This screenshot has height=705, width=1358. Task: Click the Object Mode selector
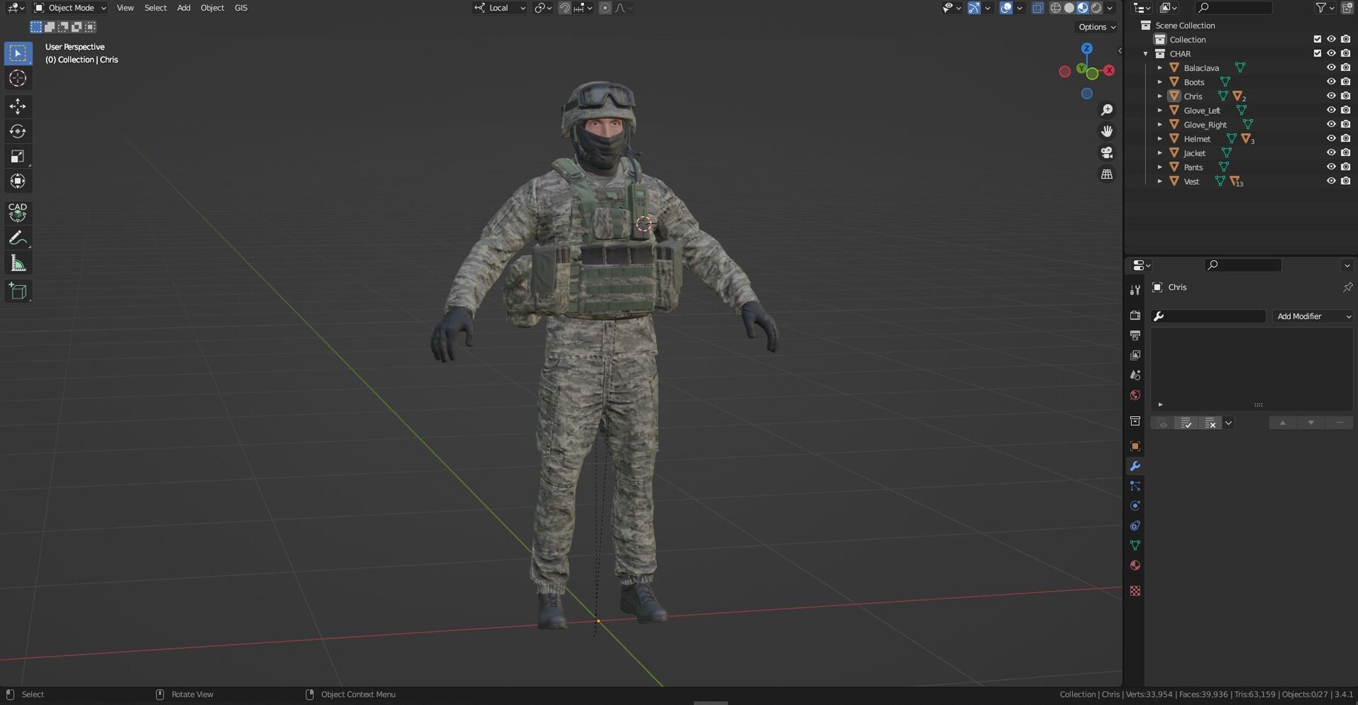[69, 8]
